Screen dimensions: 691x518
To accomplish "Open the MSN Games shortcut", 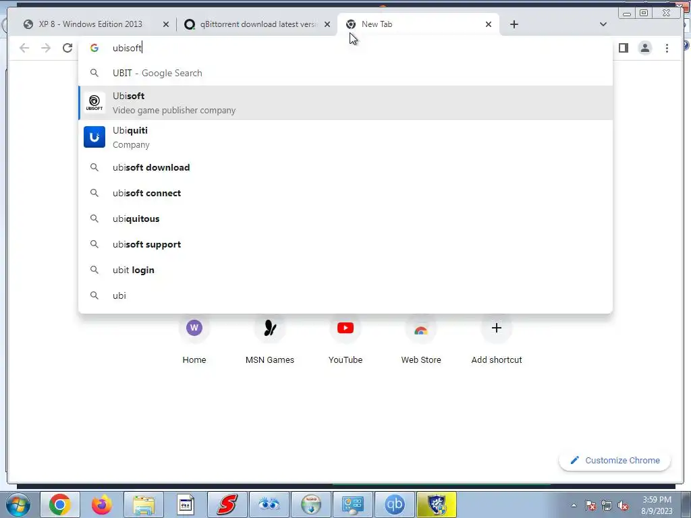I will (x=270, y=340).
